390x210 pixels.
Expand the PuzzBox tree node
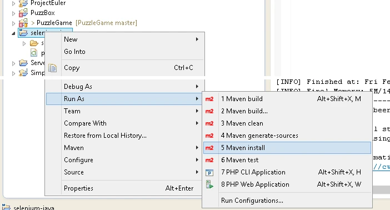[x=14, y=13]
